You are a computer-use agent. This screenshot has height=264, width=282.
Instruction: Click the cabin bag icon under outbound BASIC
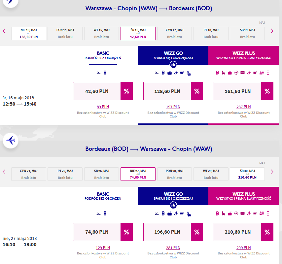(x=105, y=73)
